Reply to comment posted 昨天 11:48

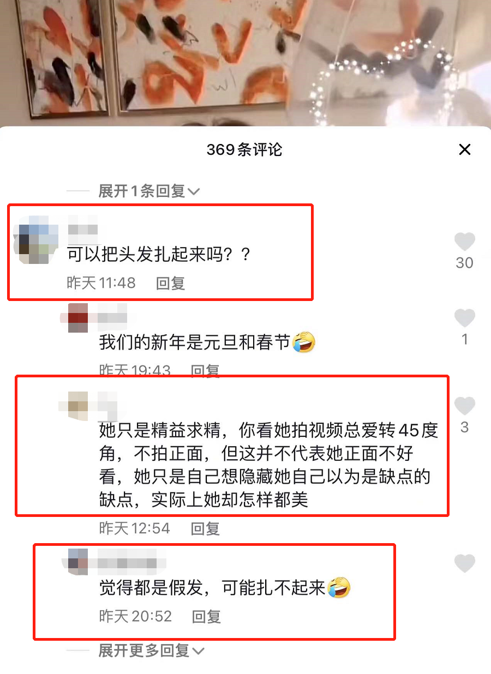[x=170, y=282]
